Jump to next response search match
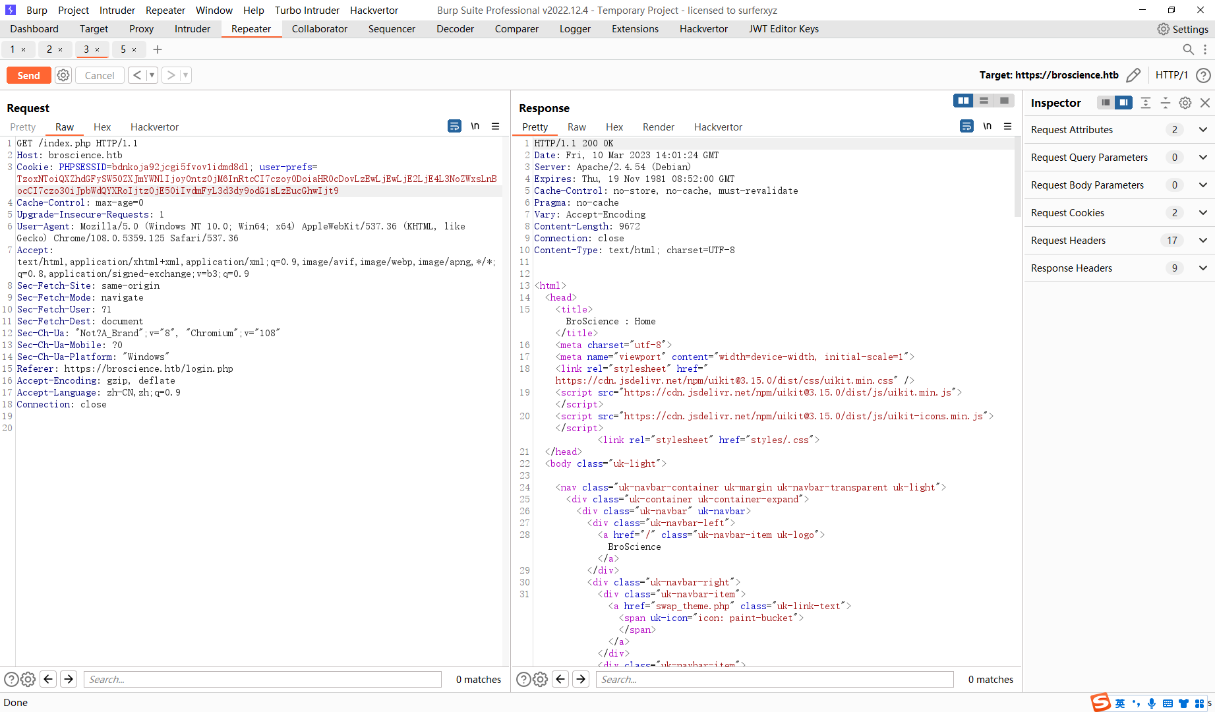The image size is (1215, 712). [x=581, y=679]
